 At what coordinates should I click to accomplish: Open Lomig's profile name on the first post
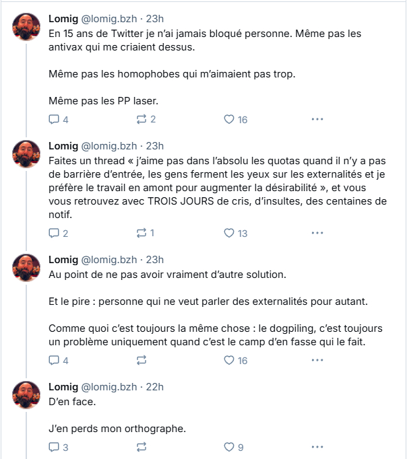[x=63, y=17]
